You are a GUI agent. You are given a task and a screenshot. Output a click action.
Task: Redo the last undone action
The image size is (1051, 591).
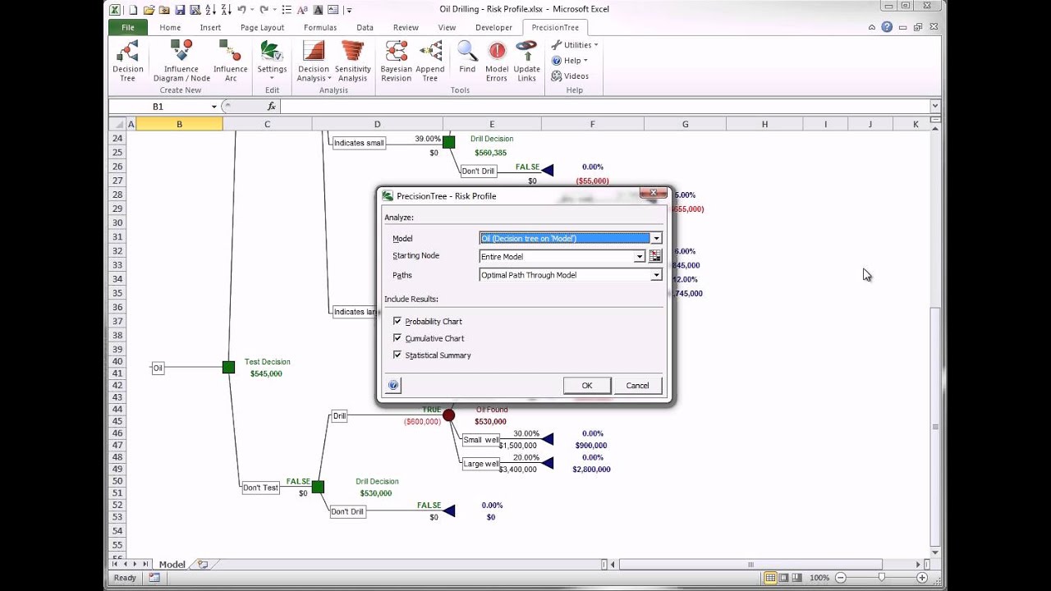(x=264, y=10)
